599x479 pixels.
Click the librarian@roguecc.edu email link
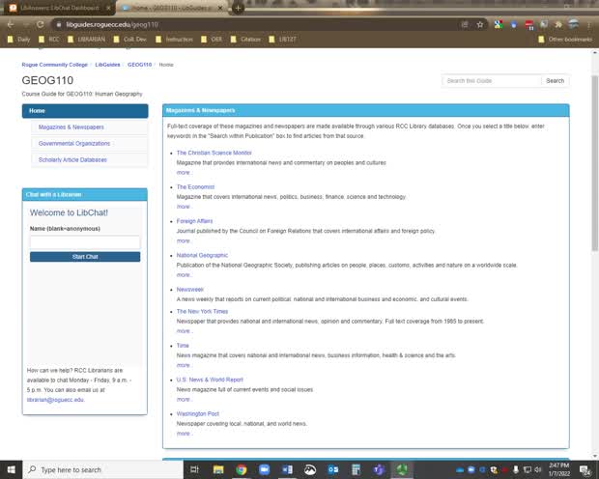point(56,400)
